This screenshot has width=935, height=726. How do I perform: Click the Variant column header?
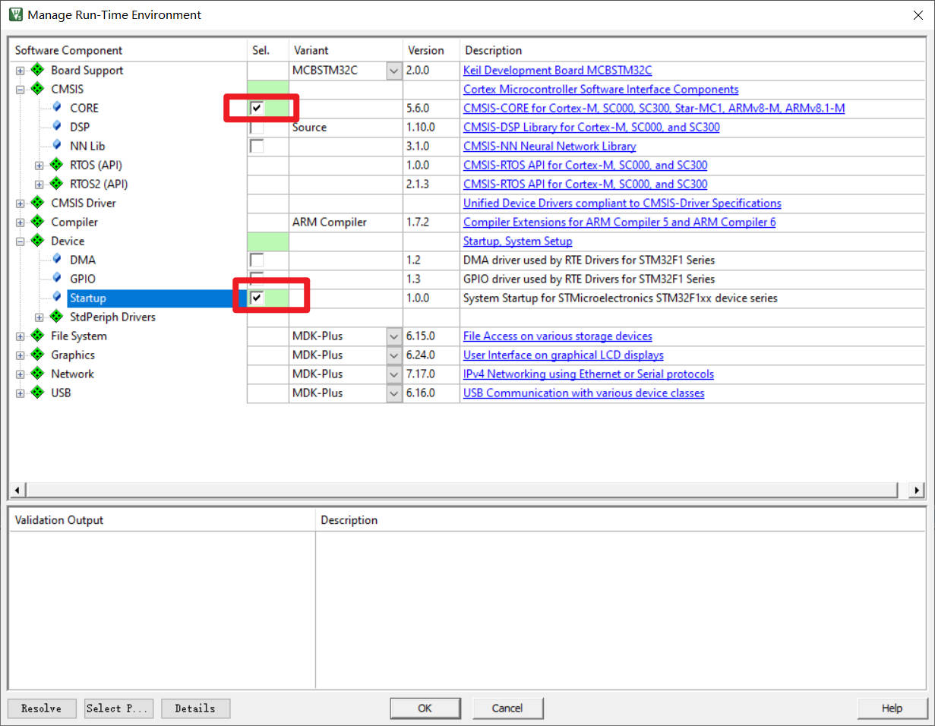[x=346, y=50]
